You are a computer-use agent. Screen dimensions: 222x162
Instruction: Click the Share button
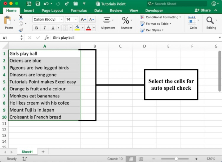[x=203, y=10]
